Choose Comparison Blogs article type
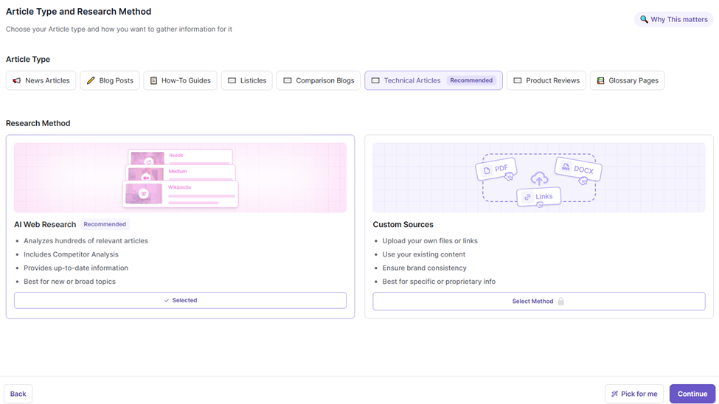Image resolution: width=719 pixels, height=404 pixels. [319, 80]
